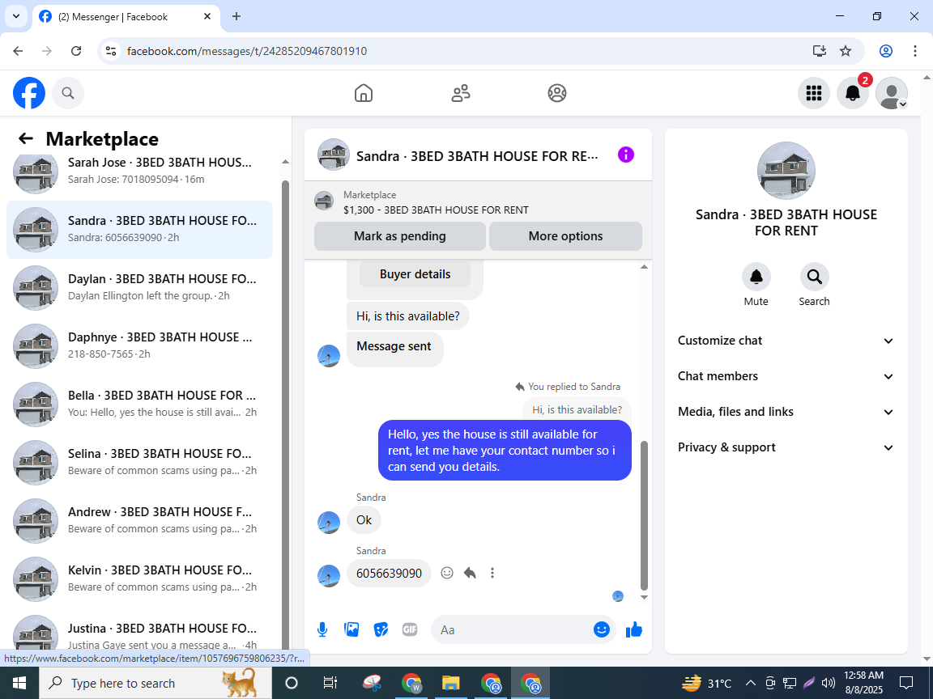React to the 6056639090 message with emoji
The width and height of the screenshot is (933, 699).
pos(447,573)
